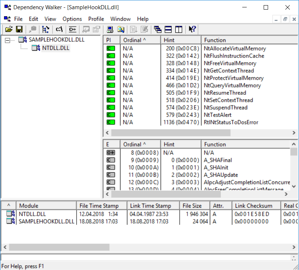Image resolution: width=299 pixels, height=270 pixels.
Task: Click View Module in External Viewer icon
Action: (86, 29)
